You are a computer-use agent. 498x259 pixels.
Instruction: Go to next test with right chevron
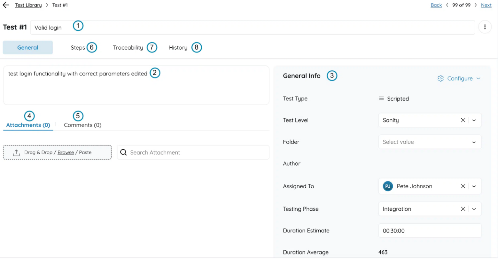pos(476,5)
